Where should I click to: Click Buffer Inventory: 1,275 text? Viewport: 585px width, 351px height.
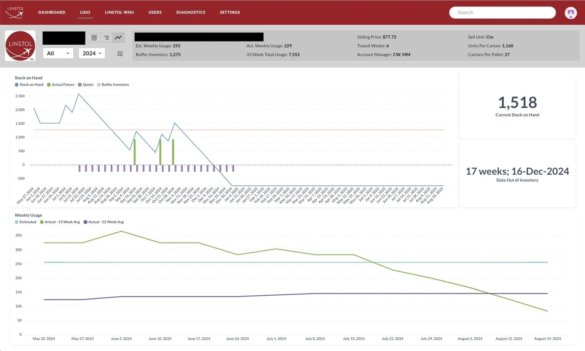tap(158, 55)
